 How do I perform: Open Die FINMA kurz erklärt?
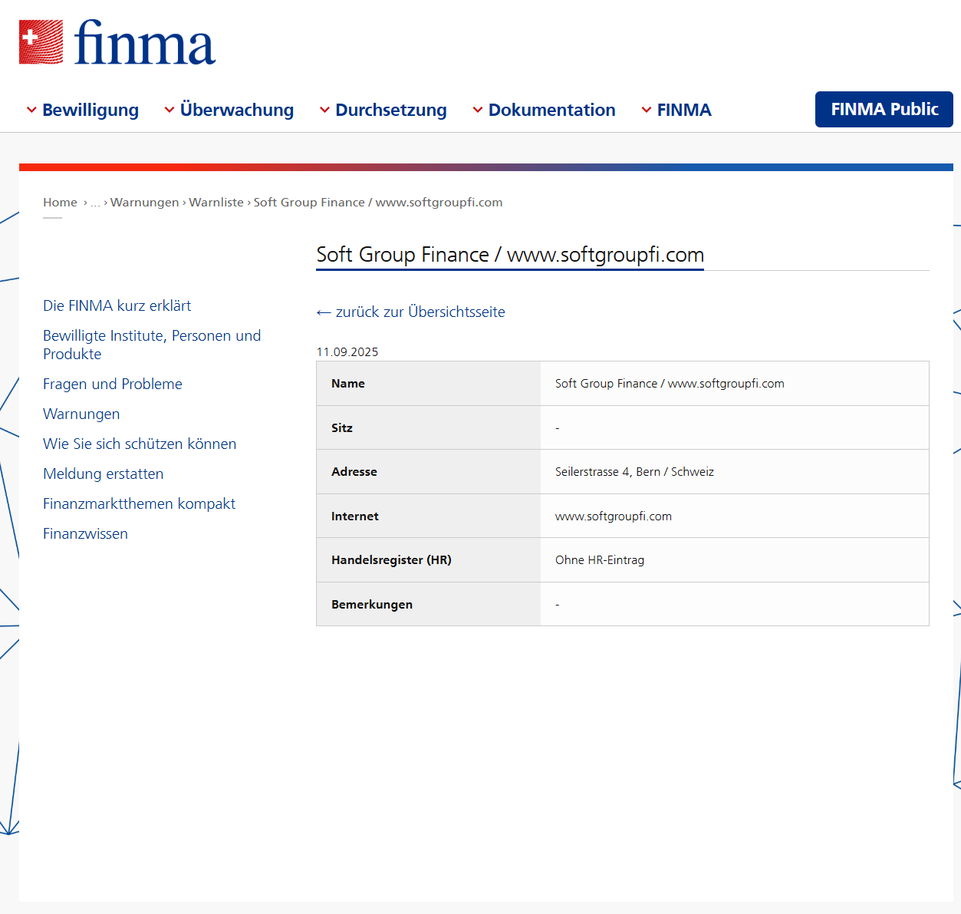[117, 305]
